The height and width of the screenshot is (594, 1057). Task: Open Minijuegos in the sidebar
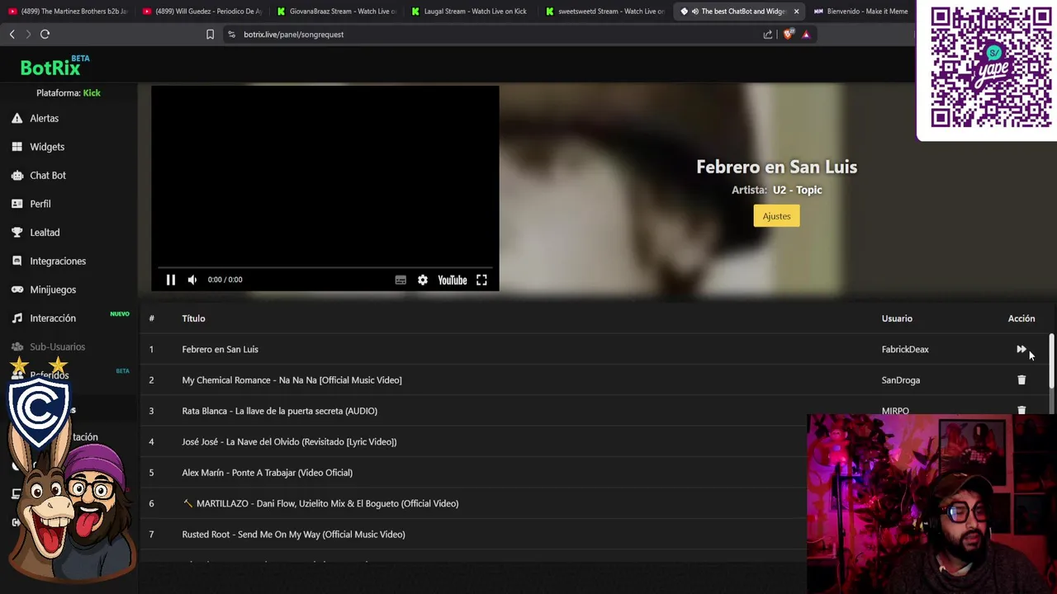coord(53,290)
